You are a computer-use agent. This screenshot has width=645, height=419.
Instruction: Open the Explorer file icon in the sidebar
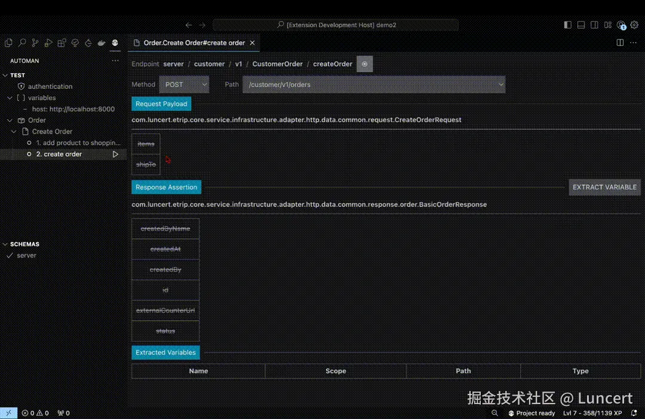[x=8, y=43]
